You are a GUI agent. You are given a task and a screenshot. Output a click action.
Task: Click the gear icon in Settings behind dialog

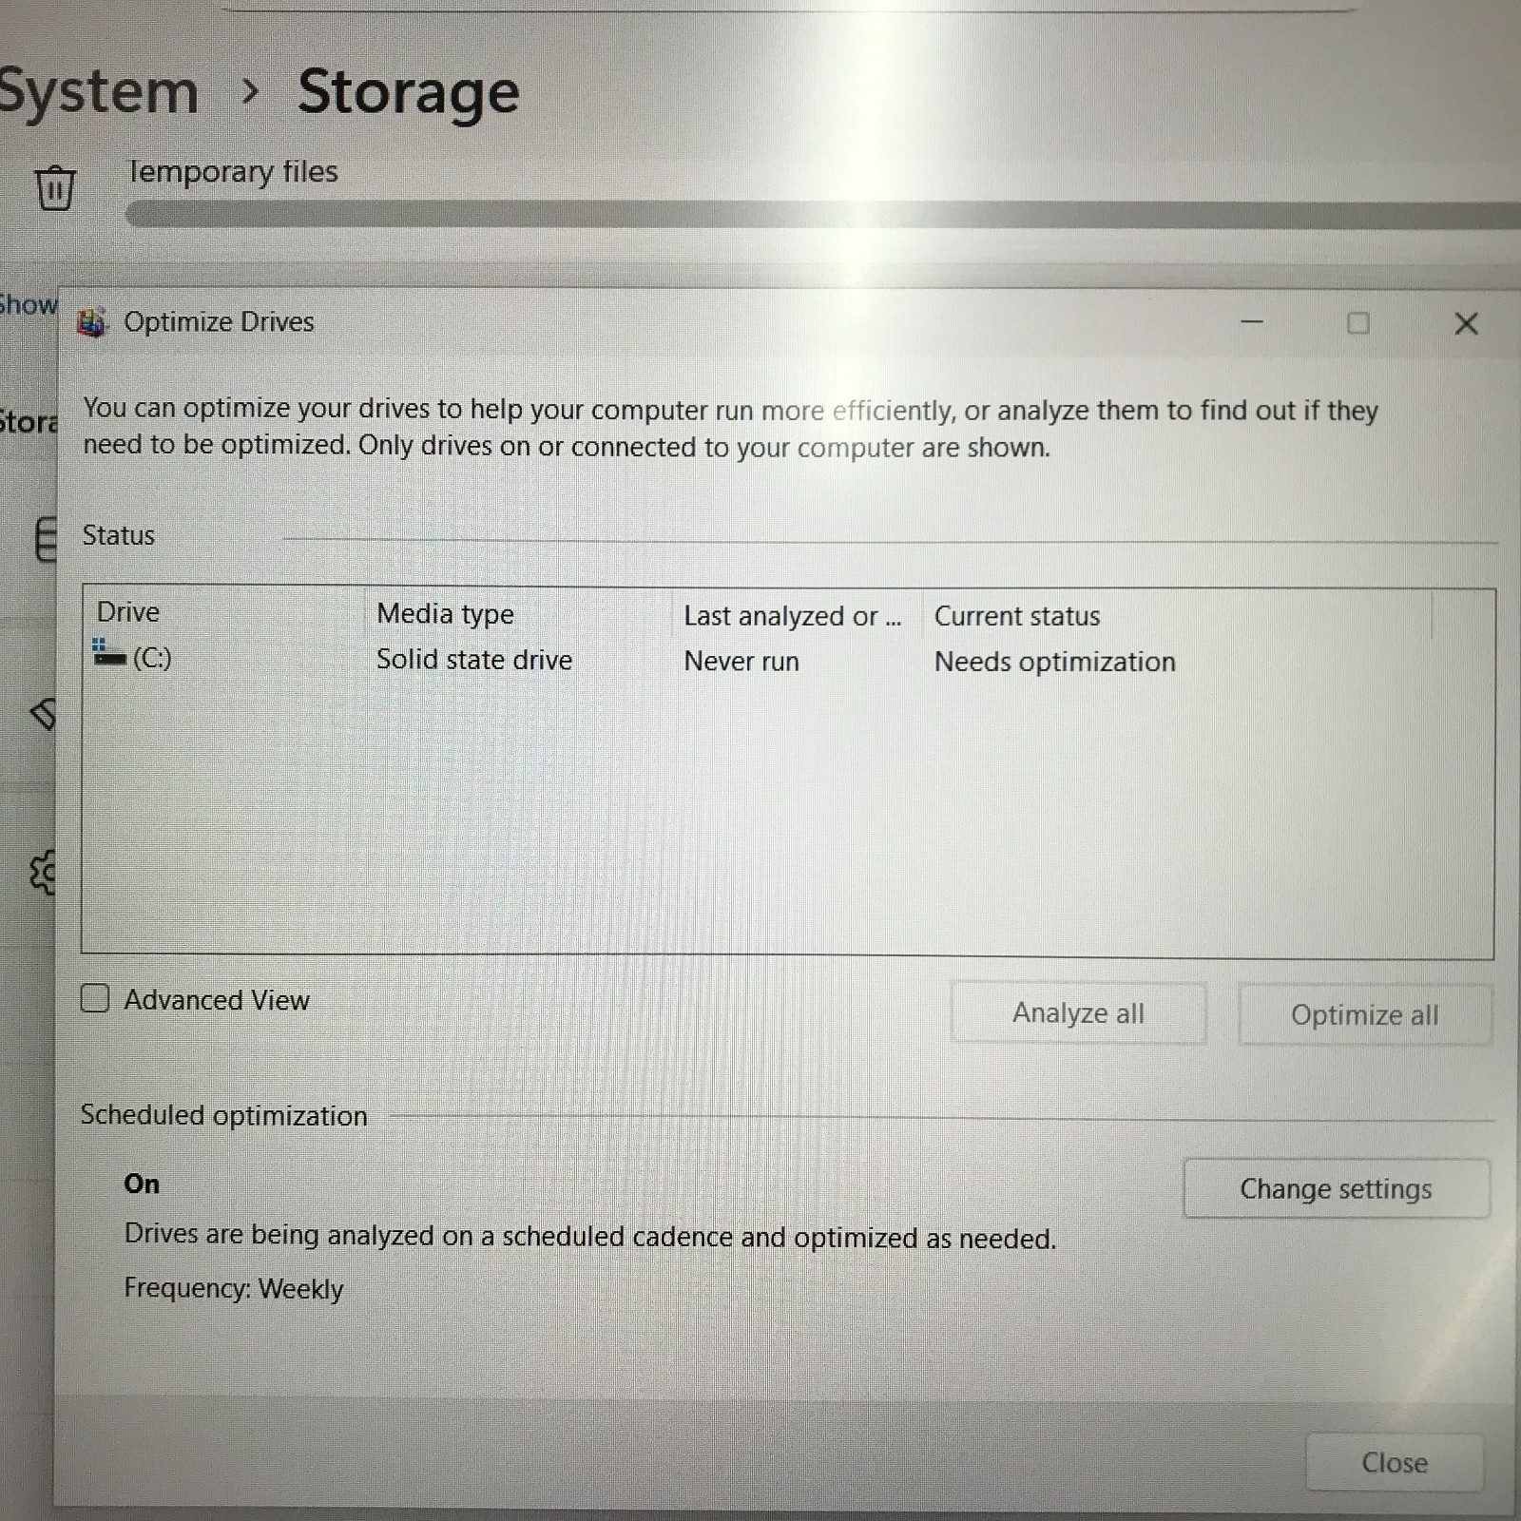(44, 872)
